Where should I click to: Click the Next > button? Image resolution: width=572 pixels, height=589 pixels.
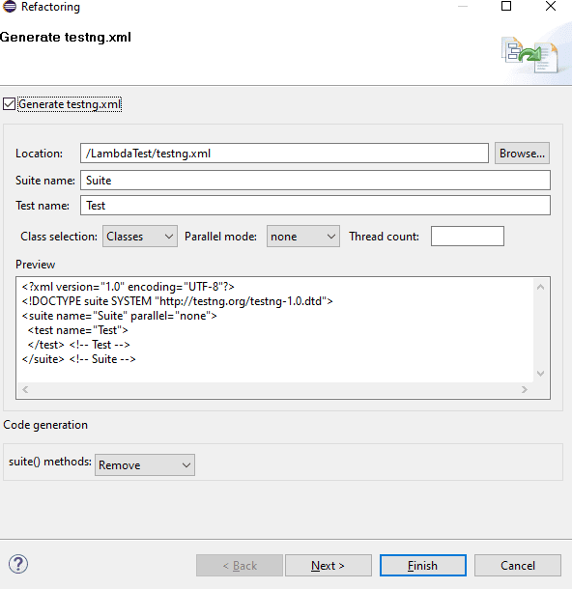(x=329, y=565)
